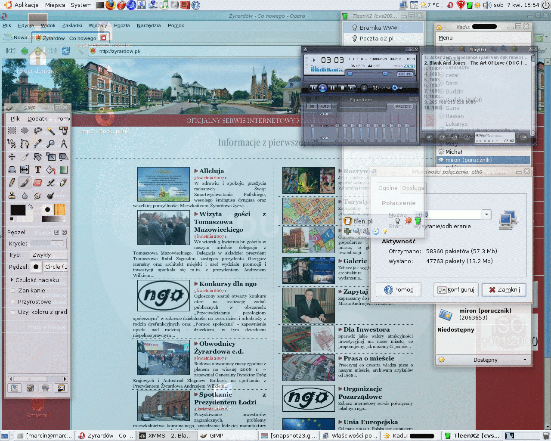Enable Przyrostowe checkbox in GIMP
Image resolution: width=551 pixels, height=441 pixels.
13,301
